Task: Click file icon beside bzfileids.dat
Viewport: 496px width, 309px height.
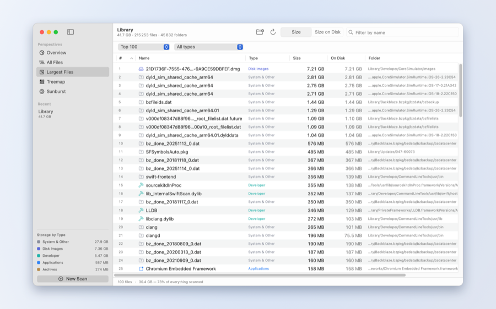Action: pyautogui.click(x=141, y=102)
